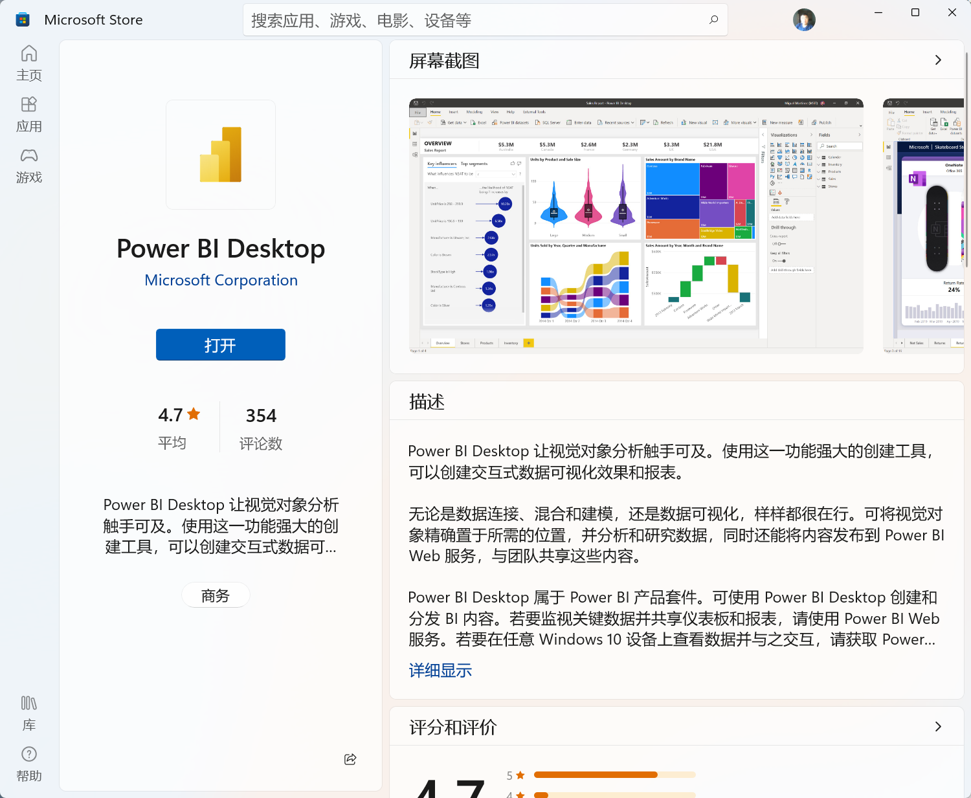Viewport: 971px width, 798px height.
Task: Click the search magnifier icon
Action: [x=713, y=20]
